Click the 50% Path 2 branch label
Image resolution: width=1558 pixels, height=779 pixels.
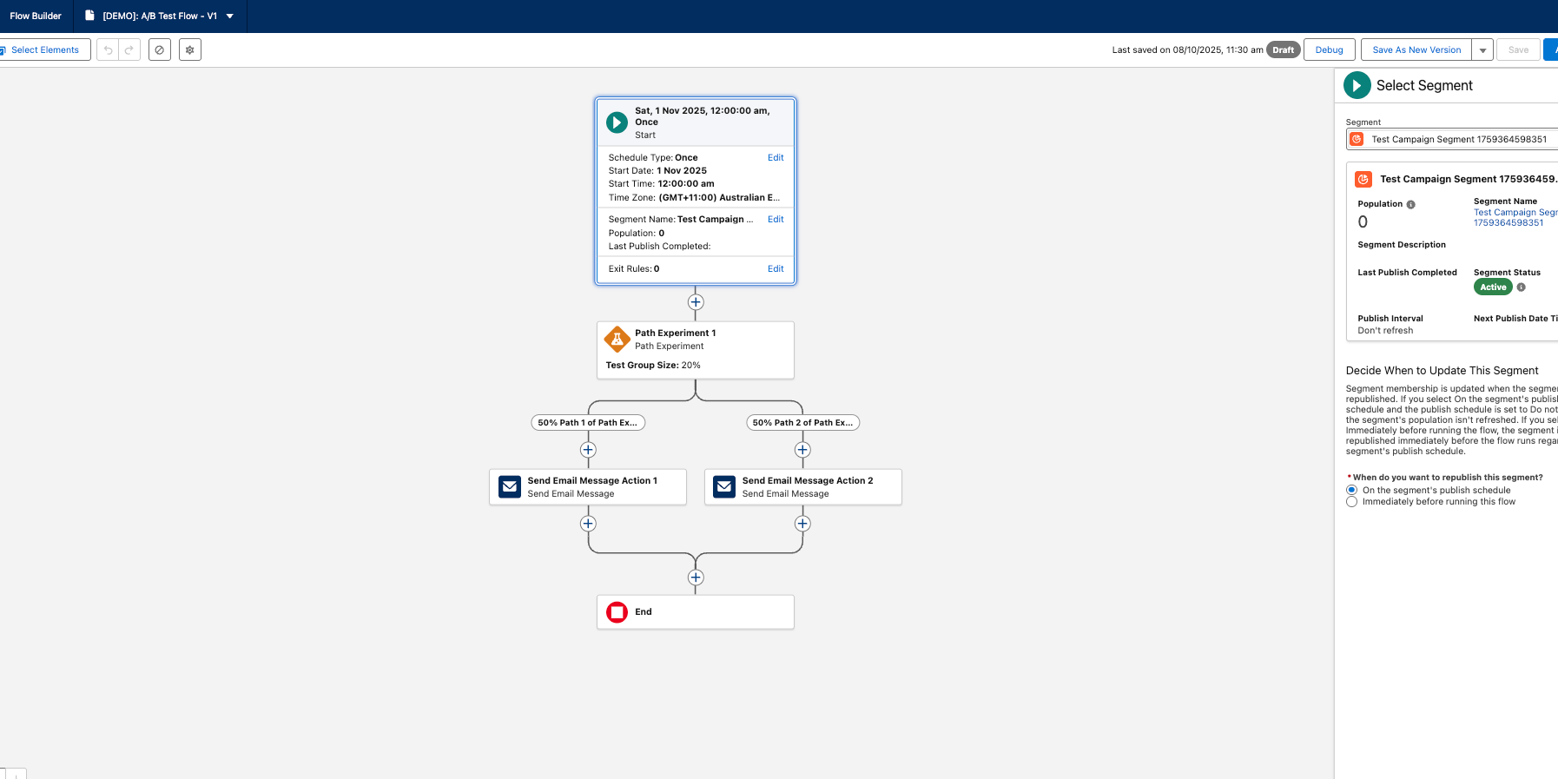coord(802,423)
